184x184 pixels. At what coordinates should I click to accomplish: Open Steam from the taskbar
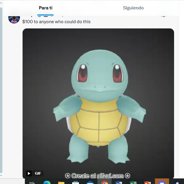(177, 183)
